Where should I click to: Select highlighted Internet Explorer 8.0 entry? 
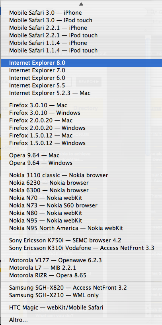pos(81,63)
